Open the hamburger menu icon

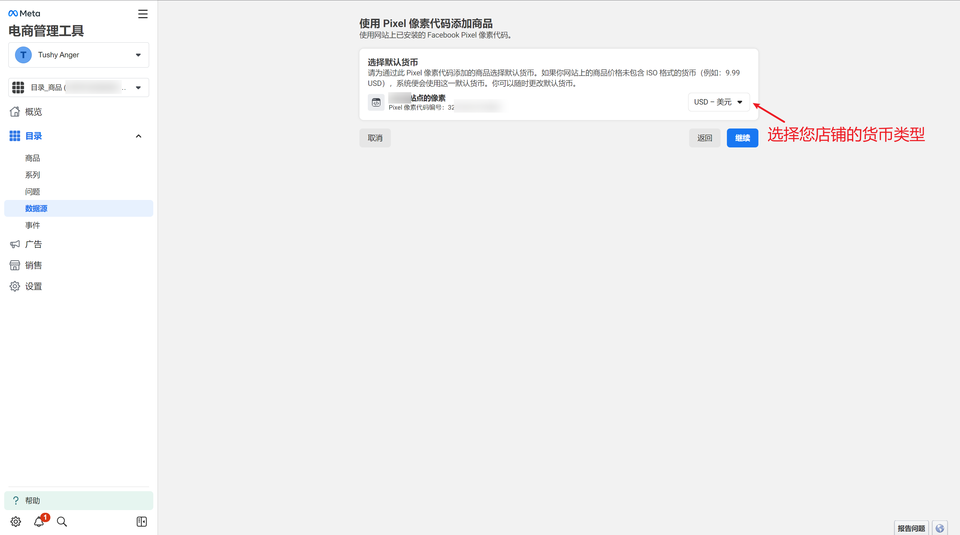(x=143, y=14)
